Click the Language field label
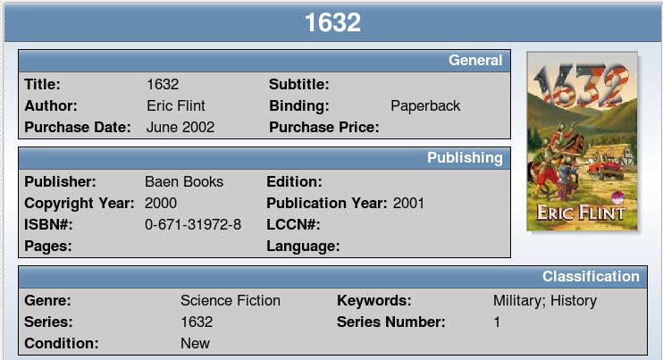 (303, 247)
